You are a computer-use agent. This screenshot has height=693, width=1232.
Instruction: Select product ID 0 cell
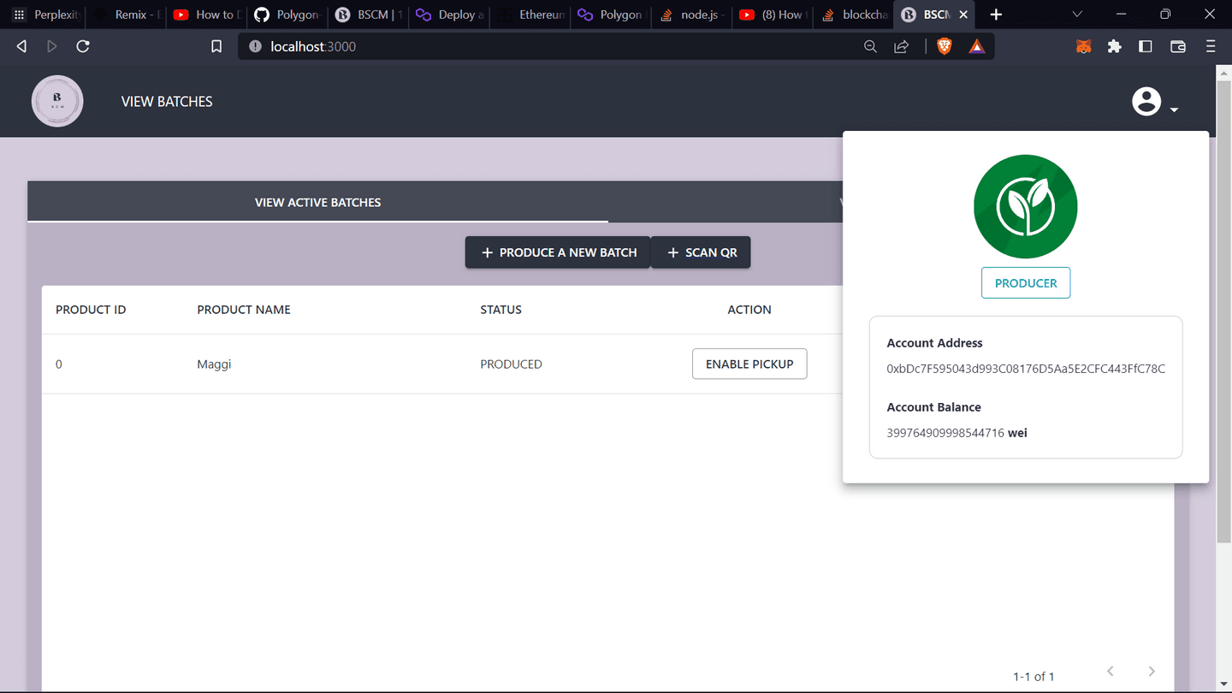[59, 364]
